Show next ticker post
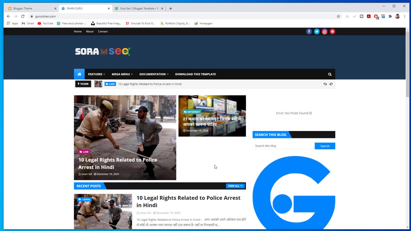This screenshot has width=411, height=231. coord(331,84)
